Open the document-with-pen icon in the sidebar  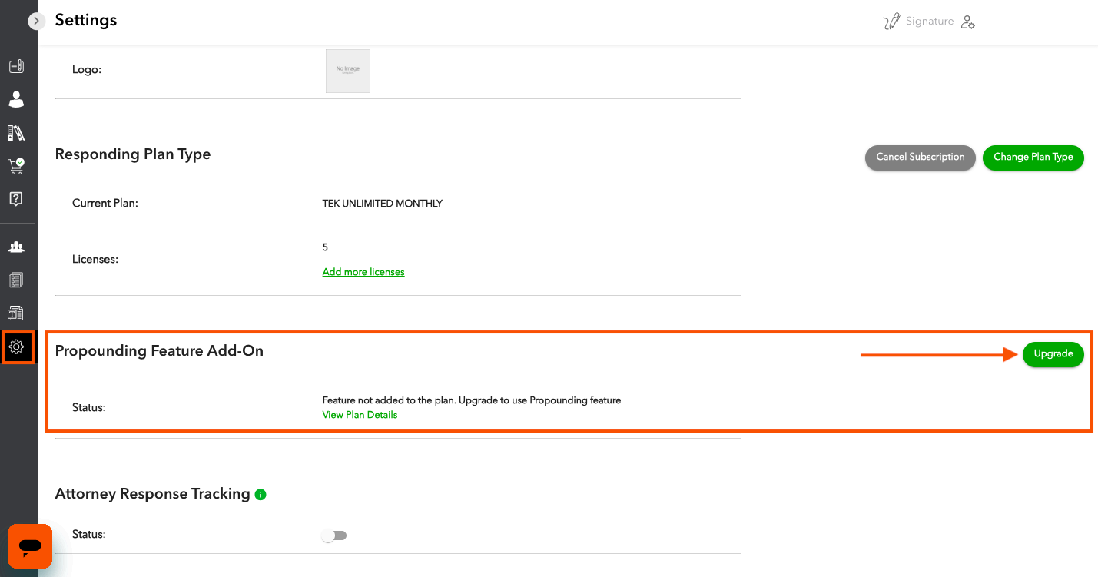click(16, 66)
